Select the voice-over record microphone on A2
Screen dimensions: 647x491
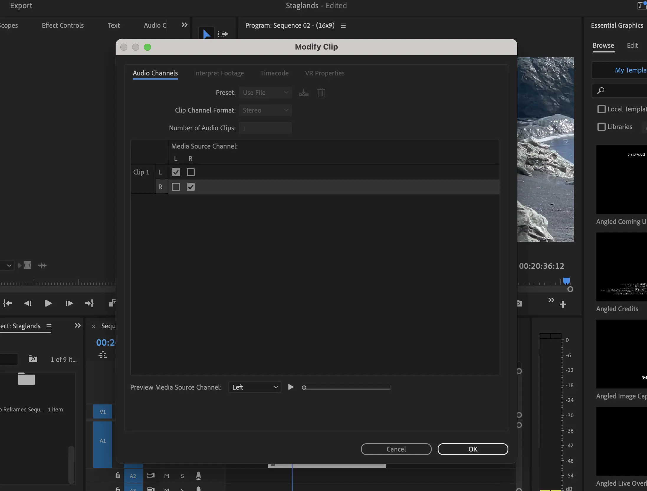[x=198, y=475]
